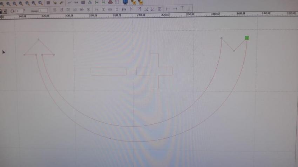Move selection to the right page edge
The image size is (298, 167).
tap(175, 9)
